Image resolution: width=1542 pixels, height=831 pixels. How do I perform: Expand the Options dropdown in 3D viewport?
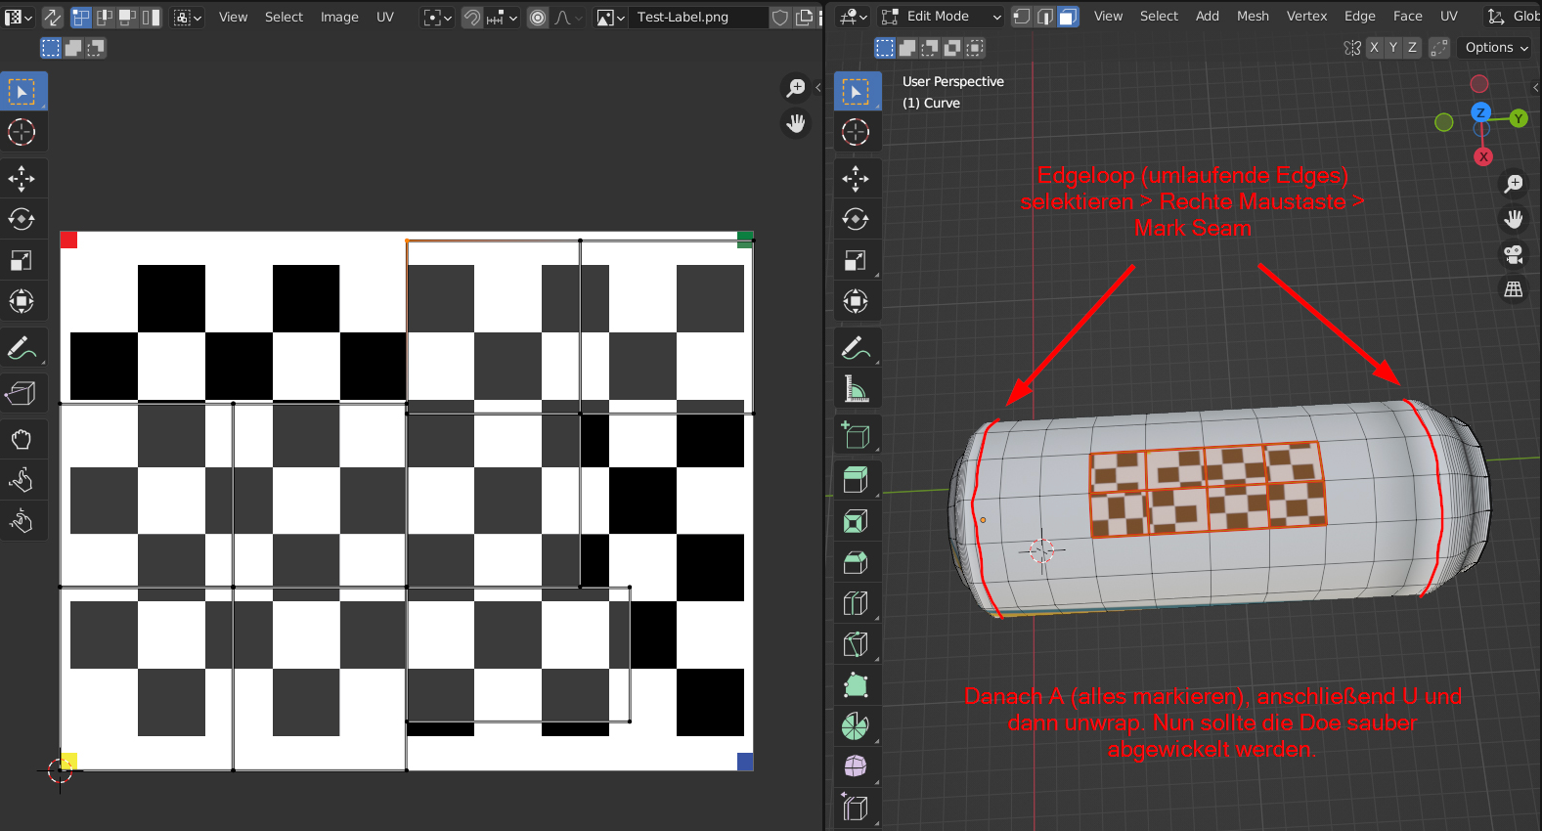click(1496, 48)
